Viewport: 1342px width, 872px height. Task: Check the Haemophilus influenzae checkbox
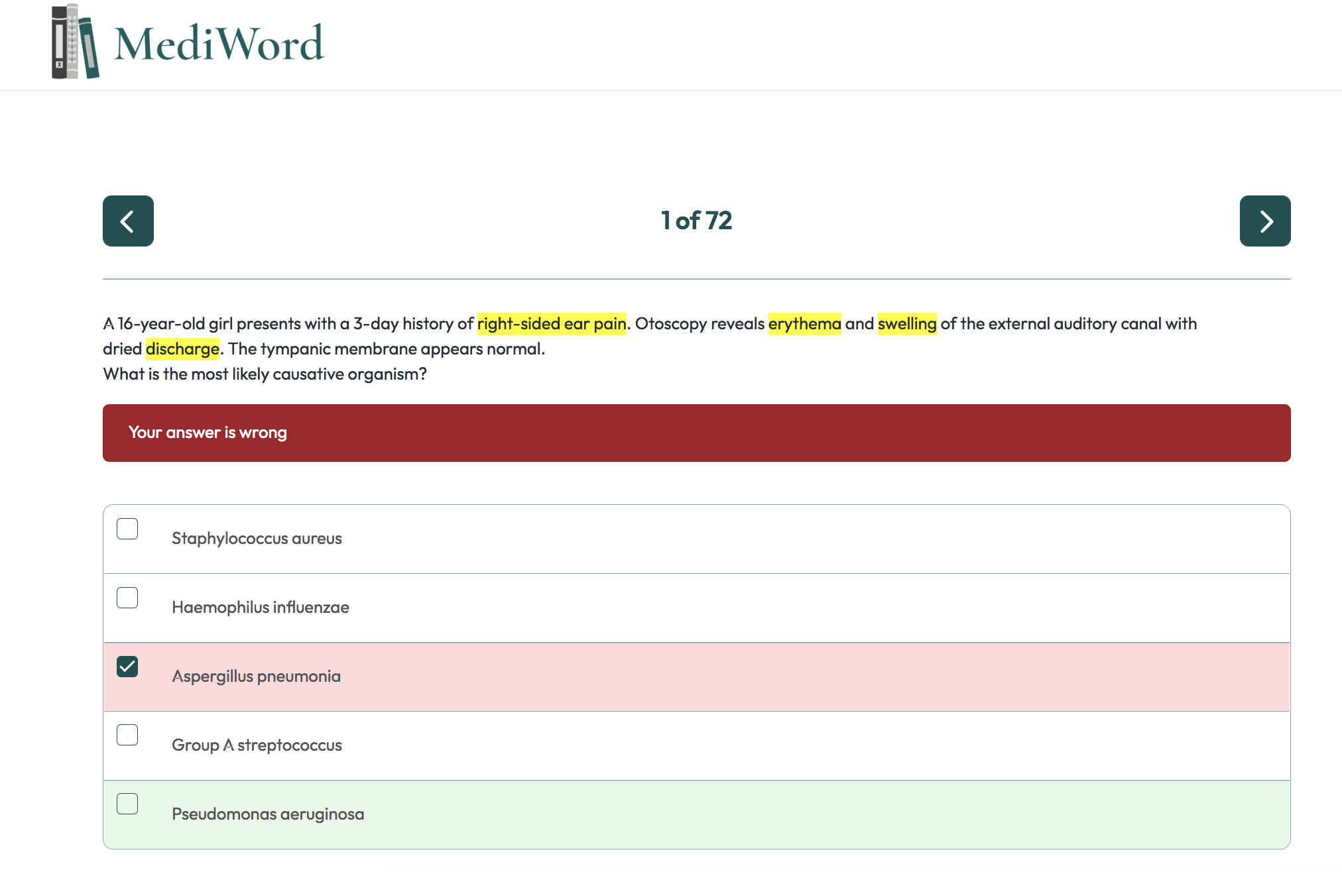point(127,598)
